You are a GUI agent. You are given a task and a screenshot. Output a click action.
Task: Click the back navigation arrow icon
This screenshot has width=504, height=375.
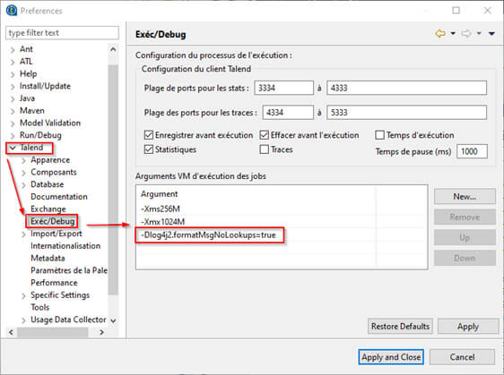click(x=440, y=33)
